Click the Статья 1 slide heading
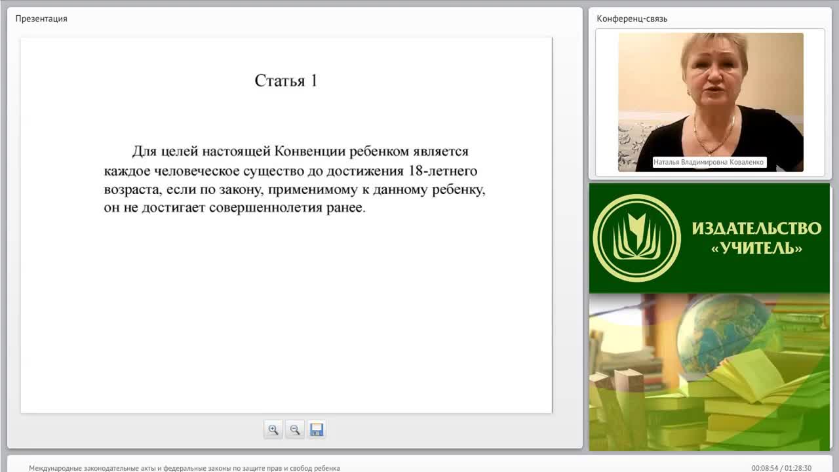This screenshot has width=839, height=472. [x=286, y=81]
